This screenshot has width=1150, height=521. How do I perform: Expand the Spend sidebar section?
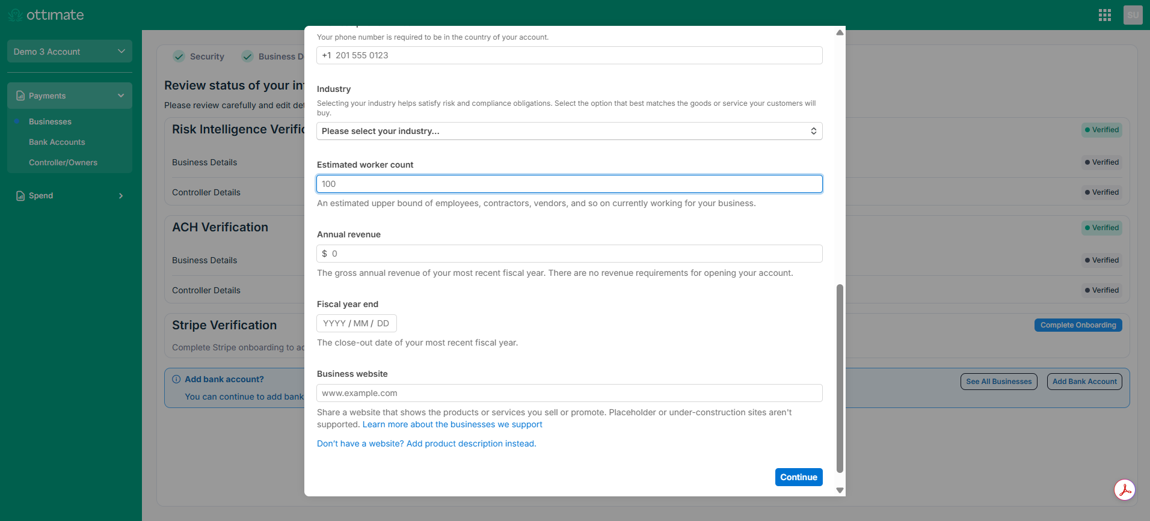pyautogui.click(x=70, y=195)
